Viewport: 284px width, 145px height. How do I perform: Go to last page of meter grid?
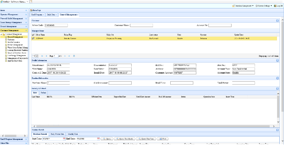(69, 56)
